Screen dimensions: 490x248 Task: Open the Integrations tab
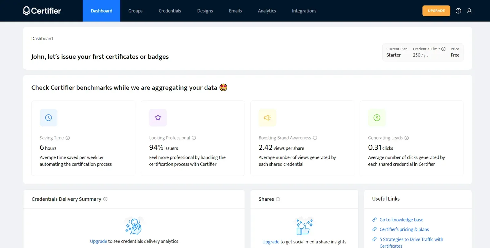click(304, 11)
